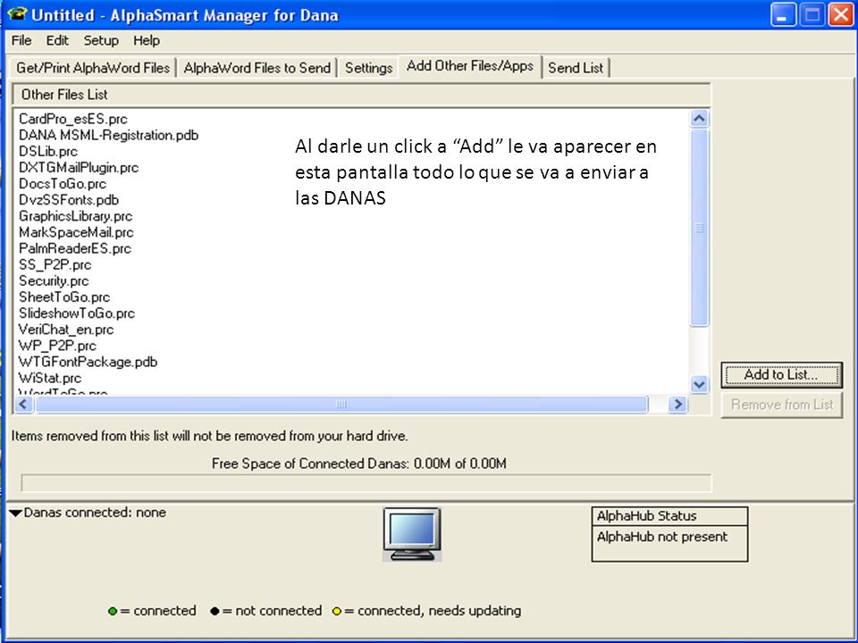Open the Settings tab
The image size is (858, 643).
368,68
